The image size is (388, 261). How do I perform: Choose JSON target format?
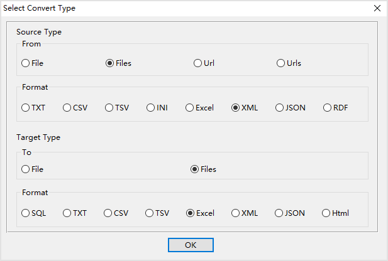pyautogui.click(x=279, y=213)
